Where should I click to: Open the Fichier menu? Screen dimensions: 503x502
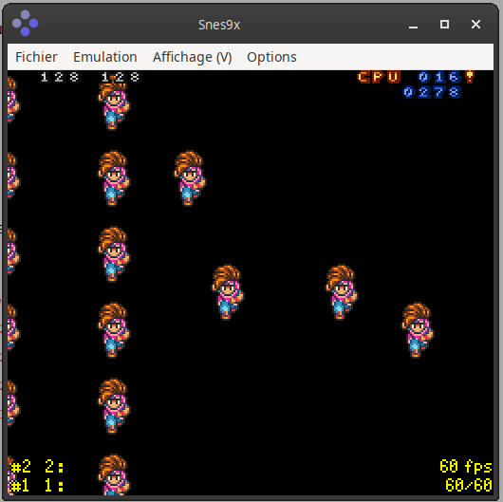click(x=36, y=57)
